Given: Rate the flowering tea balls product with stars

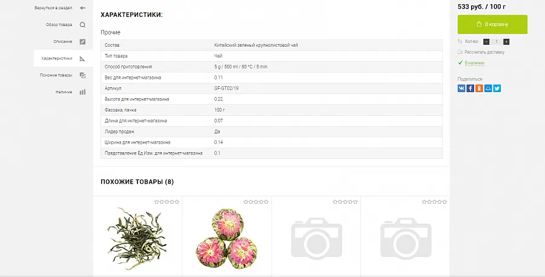Looking at the screenshot, I should pyautogui.click(x=256, y=202).
